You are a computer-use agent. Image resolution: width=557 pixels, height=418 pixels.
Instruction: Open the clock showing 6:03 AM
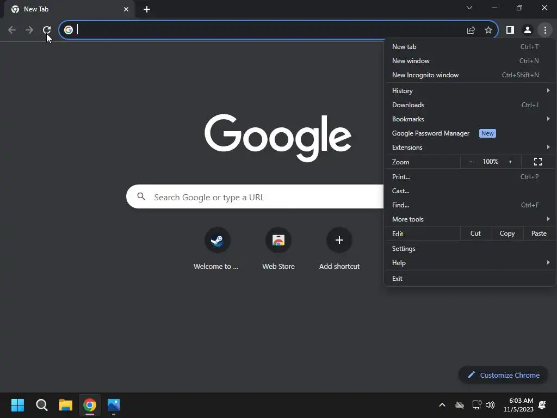[x=518, y=405]
